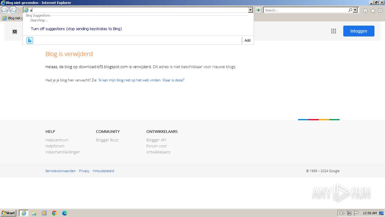Open the Videohandleidingen link

[x=63, y=152]
